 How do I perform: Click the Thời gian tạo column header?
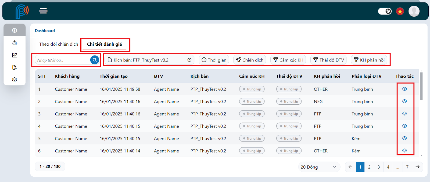pos(114,76)
